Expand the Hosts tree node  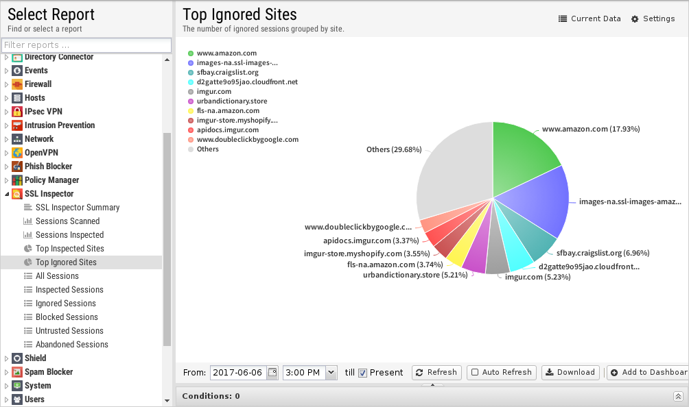tap(7, 98)
